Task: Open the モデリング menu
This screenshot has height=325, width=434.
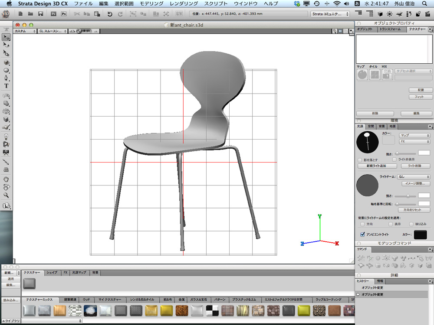Action: [151, 3]
